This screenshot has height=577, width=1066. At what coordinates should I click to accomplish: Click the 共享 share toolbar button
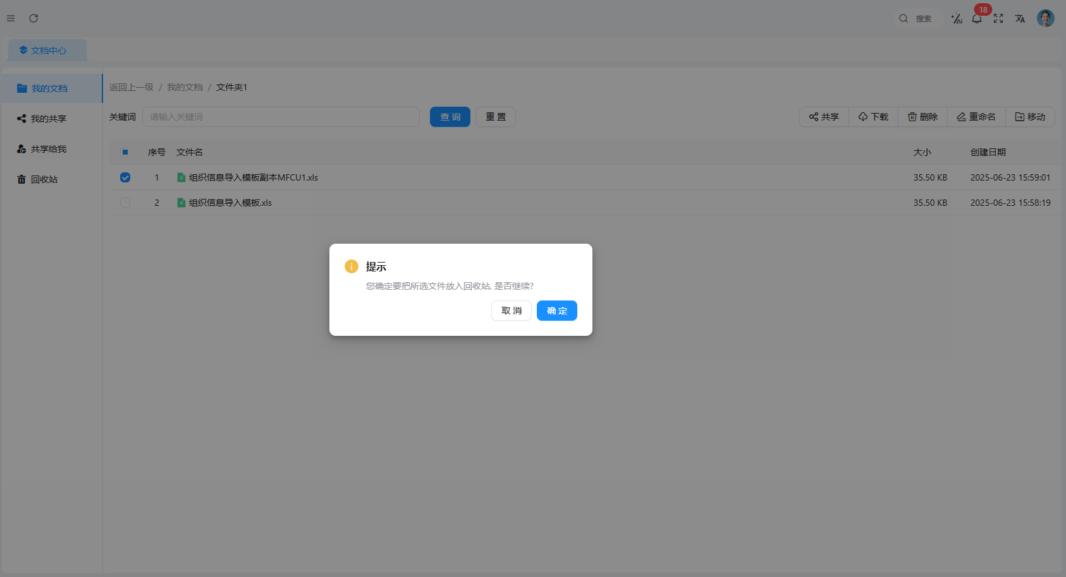pyautogui.click(x=824, y=117)
